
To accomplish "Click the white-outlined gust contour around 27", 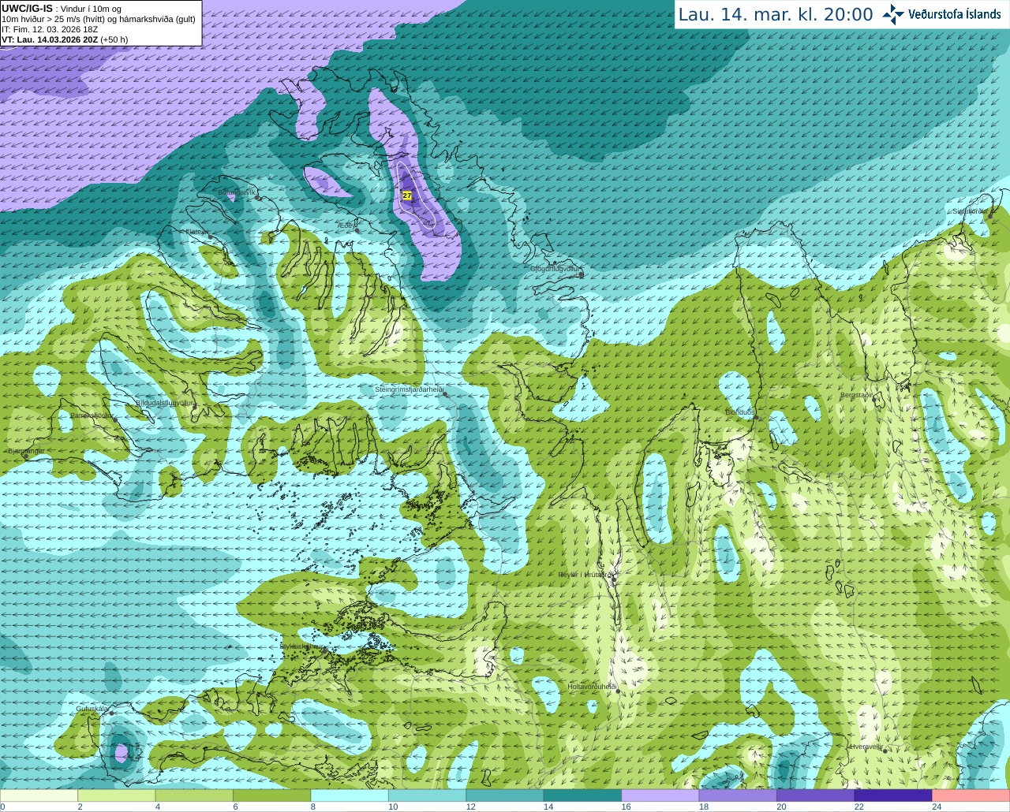I will click(x=417, y=197).
